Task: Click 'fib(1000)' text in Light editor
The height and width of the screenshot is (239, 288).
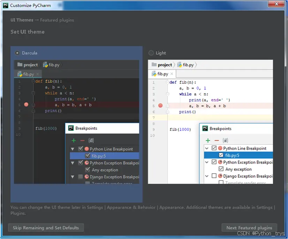Action: coord(180,129)
